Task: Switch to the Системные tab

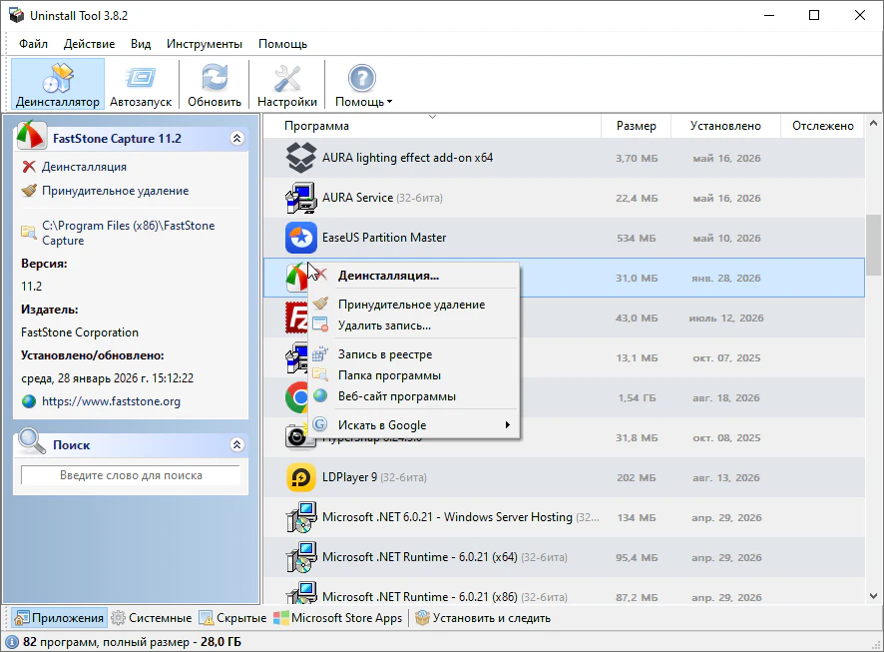Action: [151, 618]
